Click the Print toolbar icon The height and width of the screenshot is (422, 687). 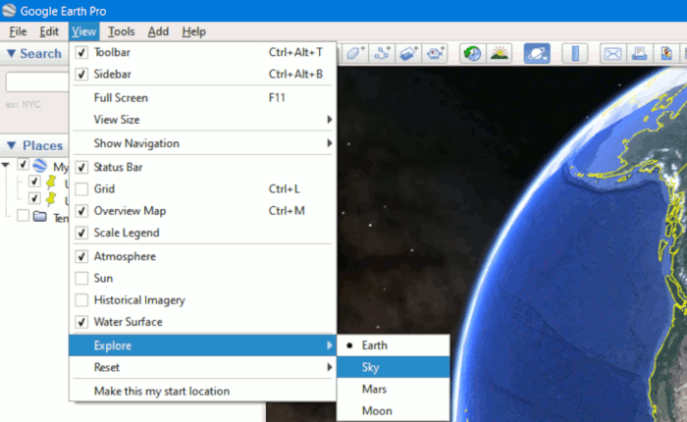coord(639,53)
